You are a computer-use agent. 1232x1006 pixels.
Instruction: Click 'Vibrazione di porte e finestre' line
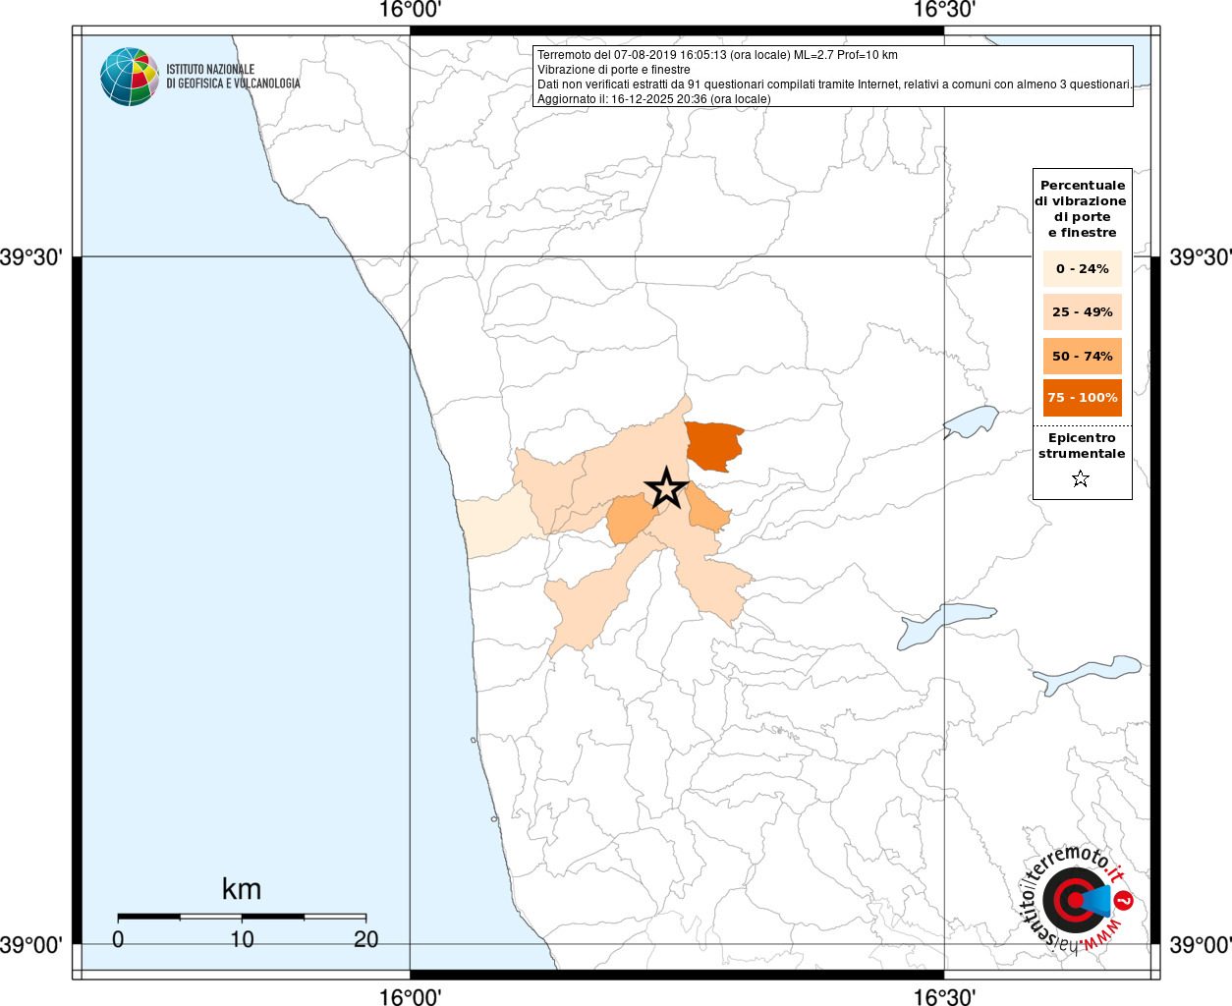coord(613,70)
